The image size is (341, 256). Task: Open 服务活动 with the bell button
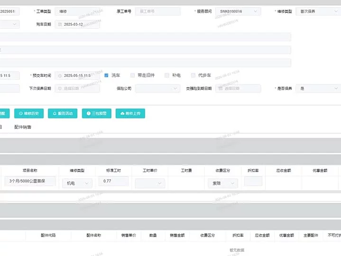pyautogui.click(x=63, y=113)
